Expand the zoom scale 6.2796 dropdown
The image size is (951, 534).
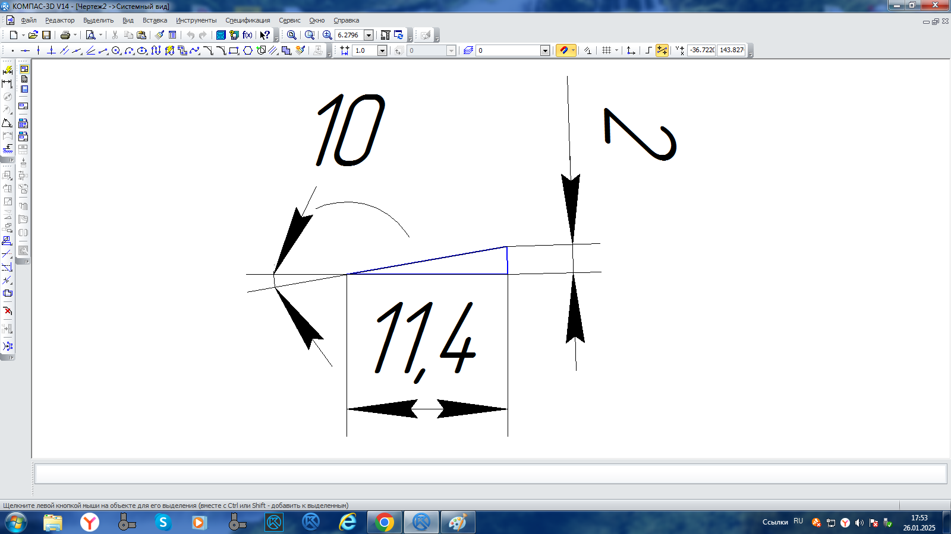tap(369, 35)
